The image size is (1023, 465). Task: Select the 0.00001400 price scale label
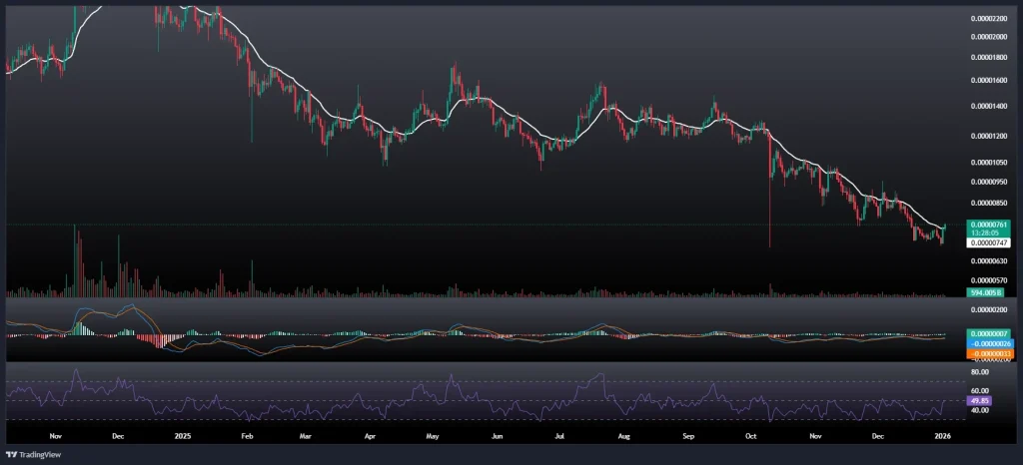[x=987, y=105]
